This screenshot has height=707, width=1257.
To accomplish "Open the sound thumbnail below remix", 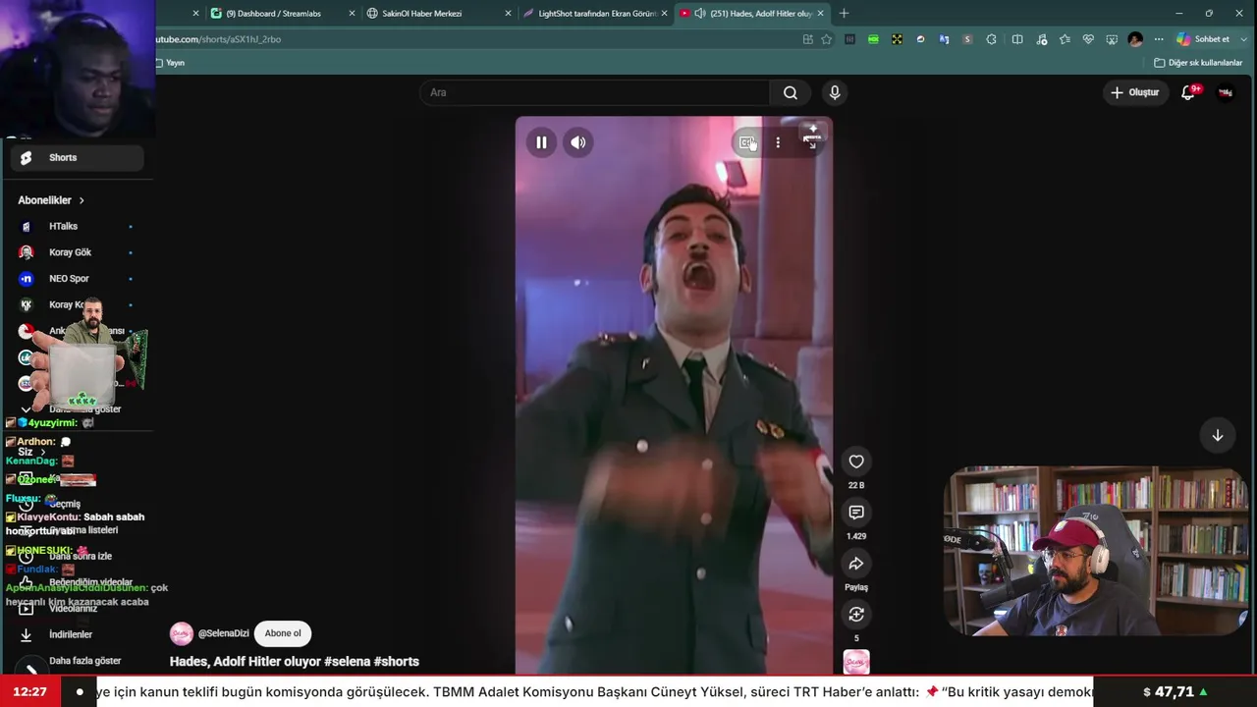I will coord(856,663).
